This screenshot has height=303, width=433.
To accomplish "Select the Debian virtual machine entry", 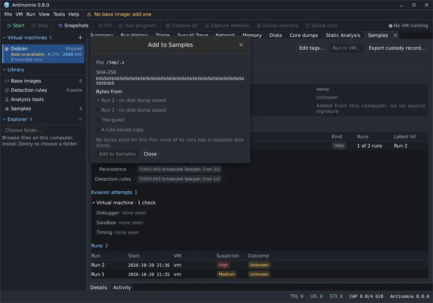I will pos(43,54).
